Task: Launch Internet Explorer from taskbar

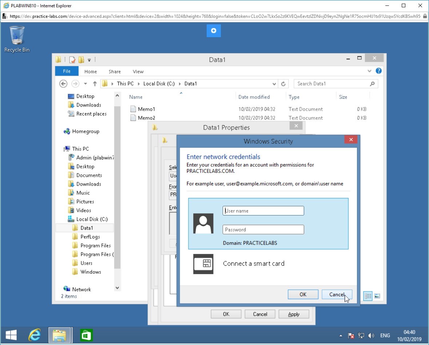Action: (x=35, y=335)
